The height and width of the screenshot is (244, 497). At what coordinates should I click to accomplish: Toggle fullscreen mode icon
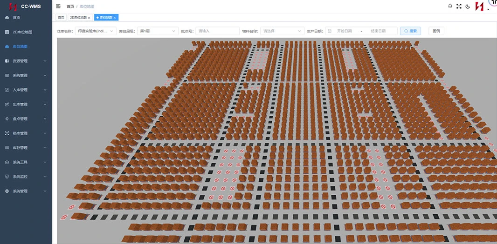coord(459,6)
